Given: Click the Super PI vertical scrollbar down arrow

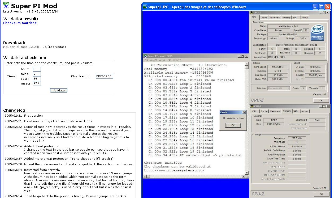Looking at the screenshot, I should coord(247,172).
